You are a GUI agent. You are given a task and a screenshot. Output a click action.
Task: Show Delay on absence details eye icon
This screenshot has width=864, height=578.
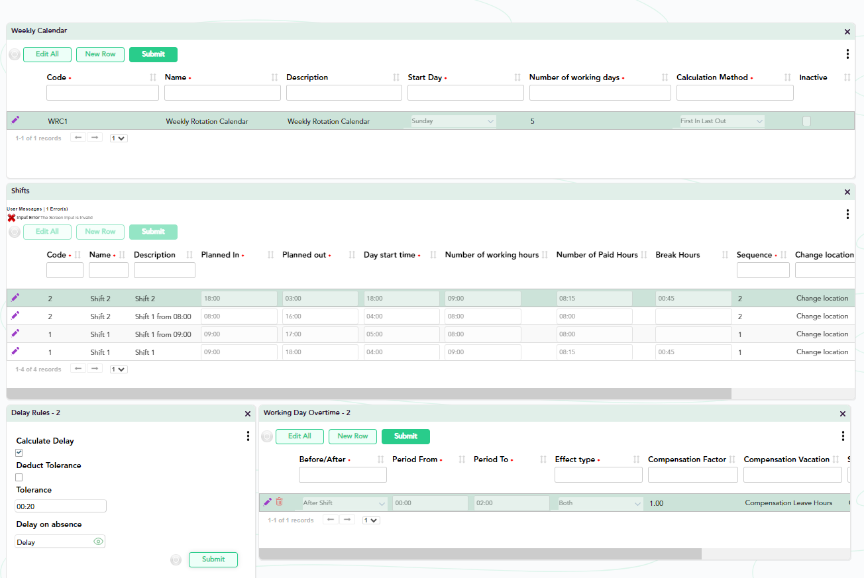coord(98,542)
